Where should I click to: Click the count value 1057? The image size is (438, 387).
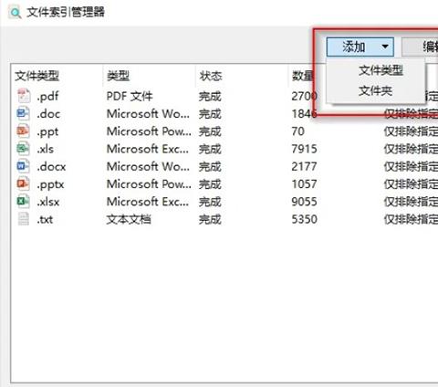[x=305, y=184]
